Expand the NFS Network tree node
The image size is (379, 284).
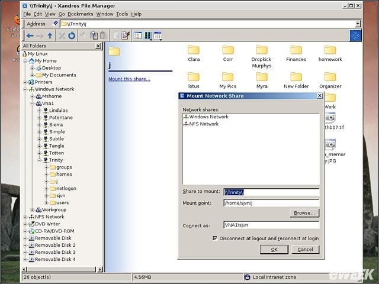point(25,217)
